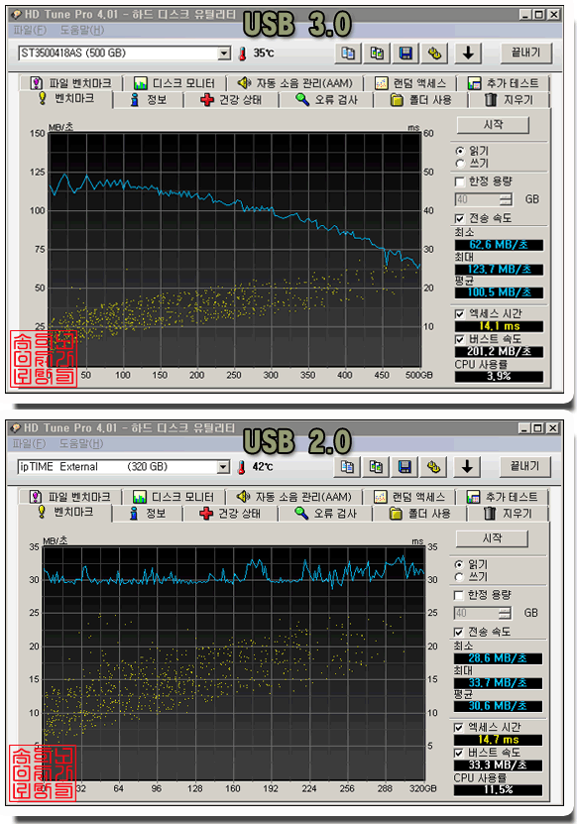Image resolution: width=577 pixels, height=824 pixels.
Task: Enable 한정 용량 checkbox in USB 2.0 window
Action: click(459, 595)
